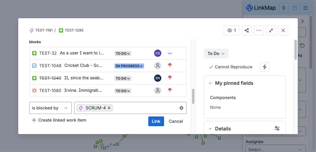Click the LinkMap hamburger menu icon
316x152 pixels.
point(305,8)
